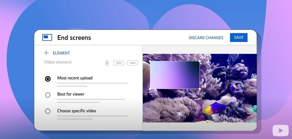Viewport: 292px width, 139px height.
Task: Click bottom-left handle of video element
Action: click(x=150, y=89)
